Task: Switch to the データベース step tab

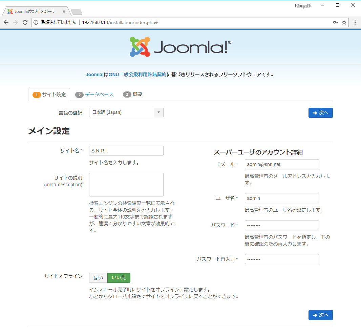Action: tap(94, 95)
